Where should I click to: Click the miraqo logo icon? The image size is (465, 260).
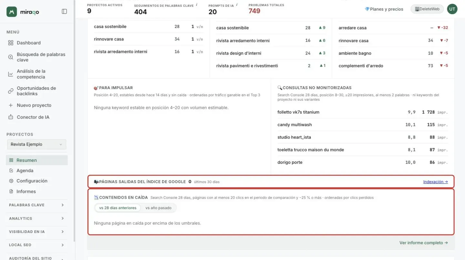[12, 12]
